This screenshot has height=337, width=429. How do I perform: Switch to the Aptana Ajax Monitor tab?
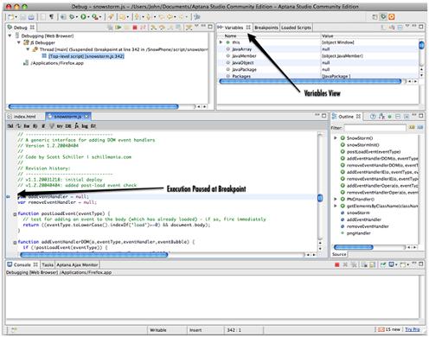click(x=77, y=264)
